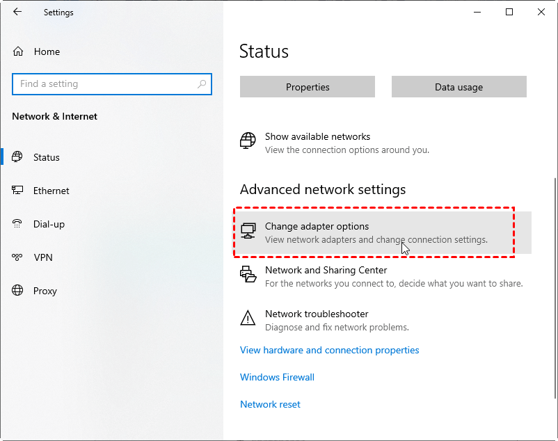Viewport: 558px width, 441px height.
Task: Click the Network and Sharing Center icon
Action: [248, 274]
